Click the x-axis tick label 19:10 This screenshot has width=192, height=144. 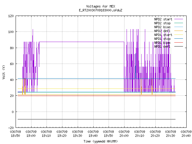46,136
